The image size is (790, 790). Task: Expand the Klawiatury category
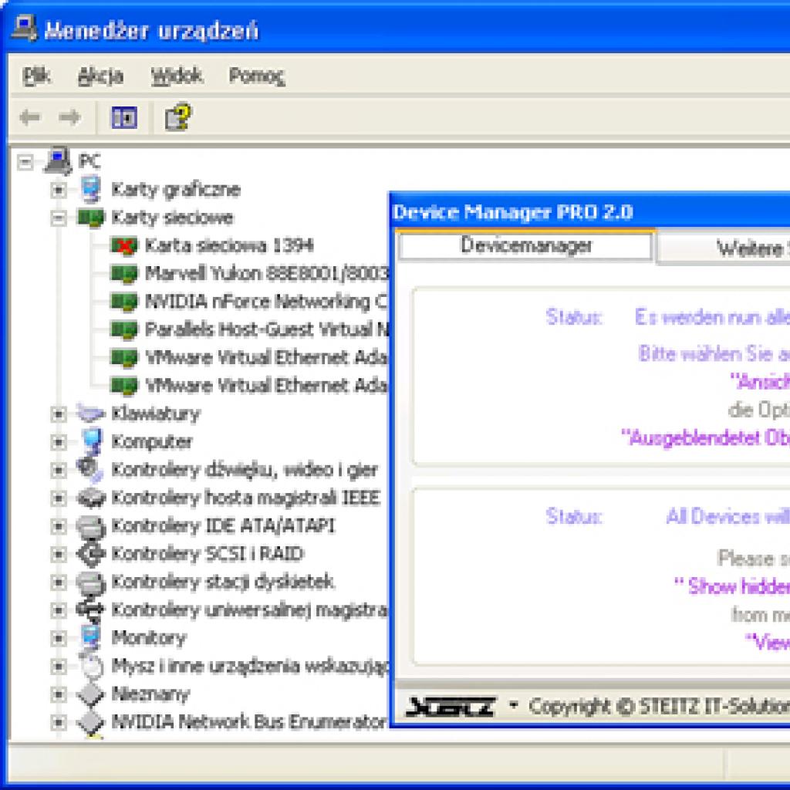[59, 414]
